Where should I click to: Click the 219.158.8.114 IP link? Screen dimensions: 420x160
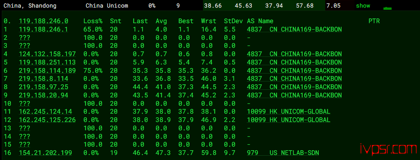click(x=43, y=79)
